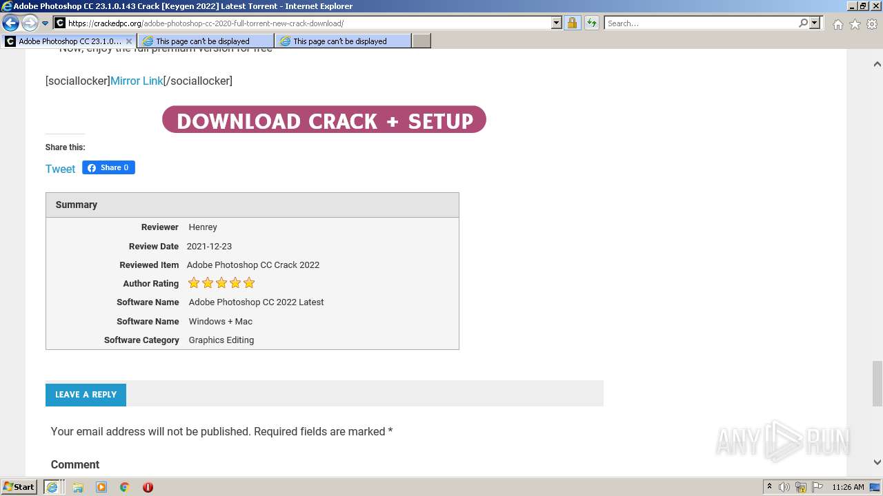Click the vertical scrollbar thumb
Viewport: 883px width, 496px height.
(x=877, y=384)
